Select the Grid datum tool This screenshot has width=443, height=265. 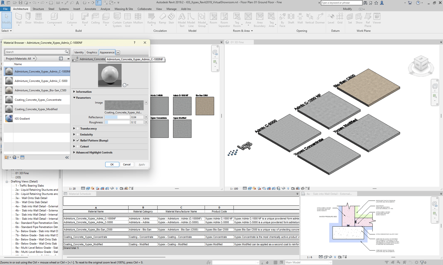340,19
